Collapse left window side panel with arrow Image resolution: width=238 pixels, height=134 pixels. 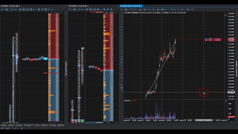tap(66, 13)
